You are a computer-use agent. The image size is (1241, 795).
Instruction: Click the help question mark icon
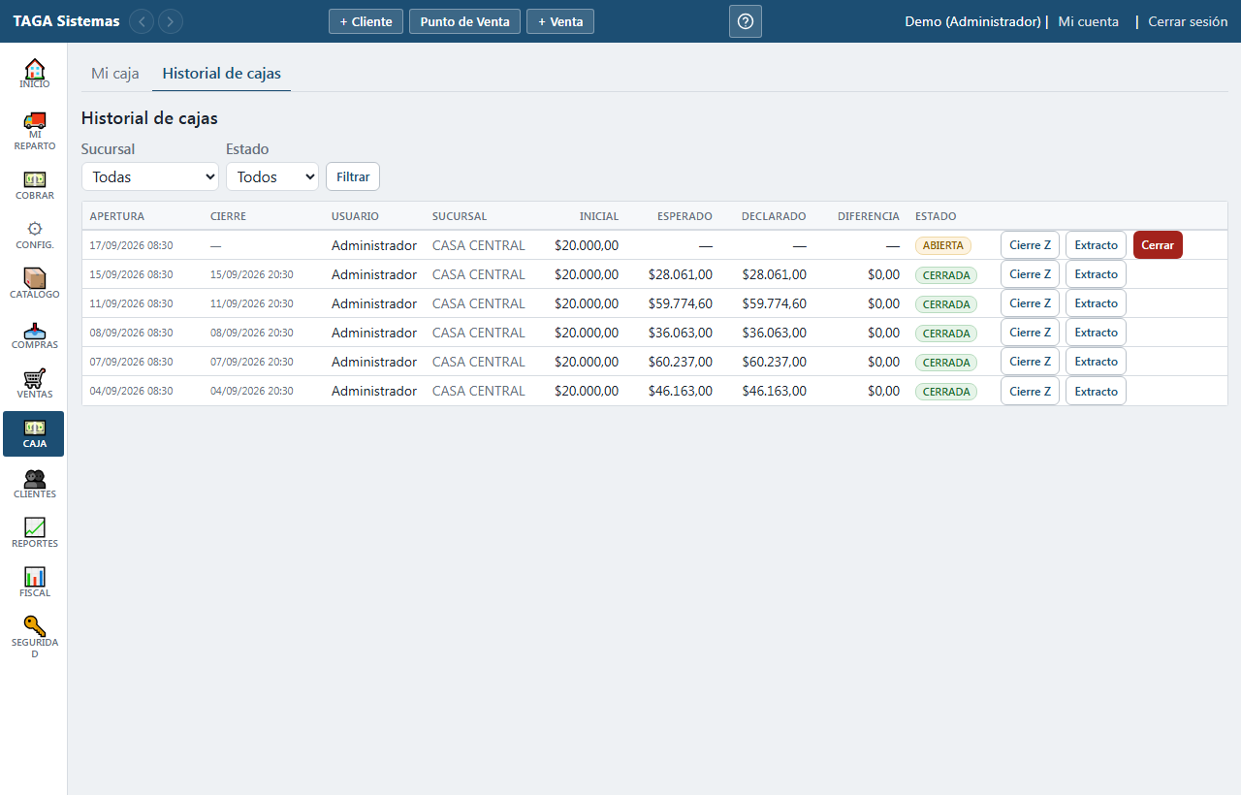746,21
